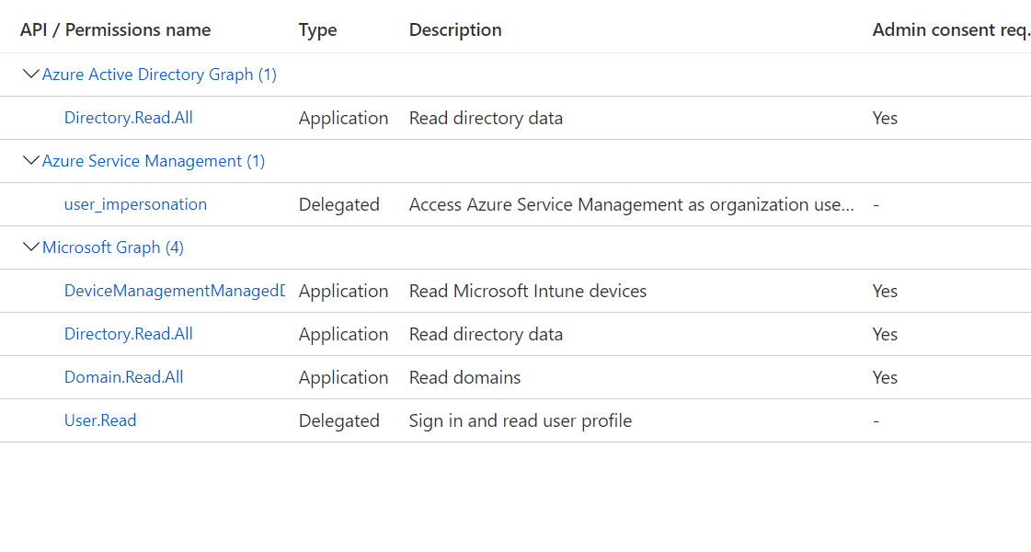The width and height of the screenshot is (1031, 552).
Task: Click the Description column header
Action: [455, 29]
